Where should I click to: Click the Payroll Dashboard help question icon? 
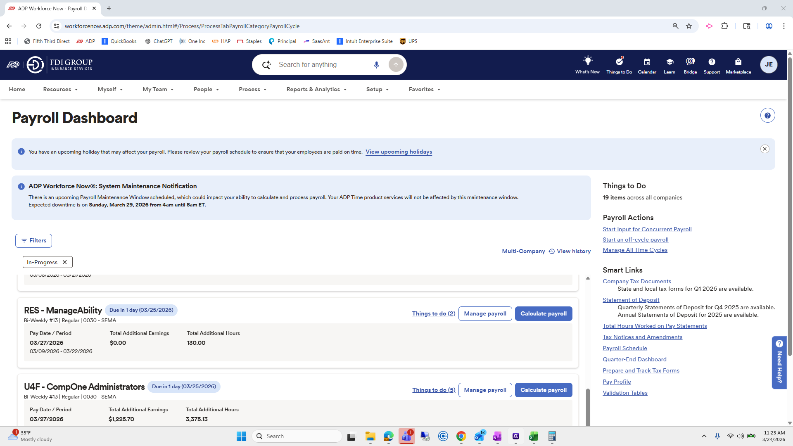click(x=767, y=116)
